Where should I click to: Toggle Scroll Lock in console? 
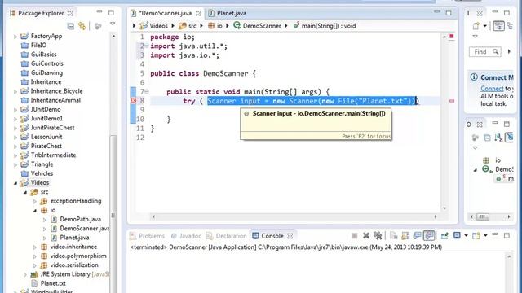[x=405, y=236]
